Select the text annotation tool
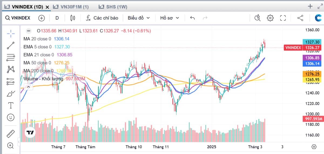Image resolution: width=324 pixels, height=154 pixels. coord(11,105)
